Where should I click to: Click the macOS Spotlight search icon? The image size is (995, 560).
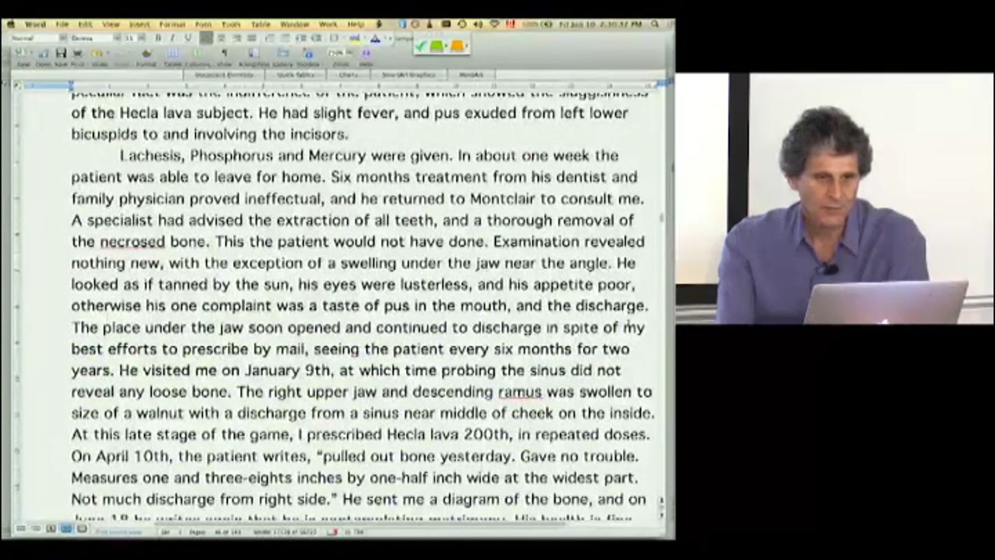[x=655, y=24]
